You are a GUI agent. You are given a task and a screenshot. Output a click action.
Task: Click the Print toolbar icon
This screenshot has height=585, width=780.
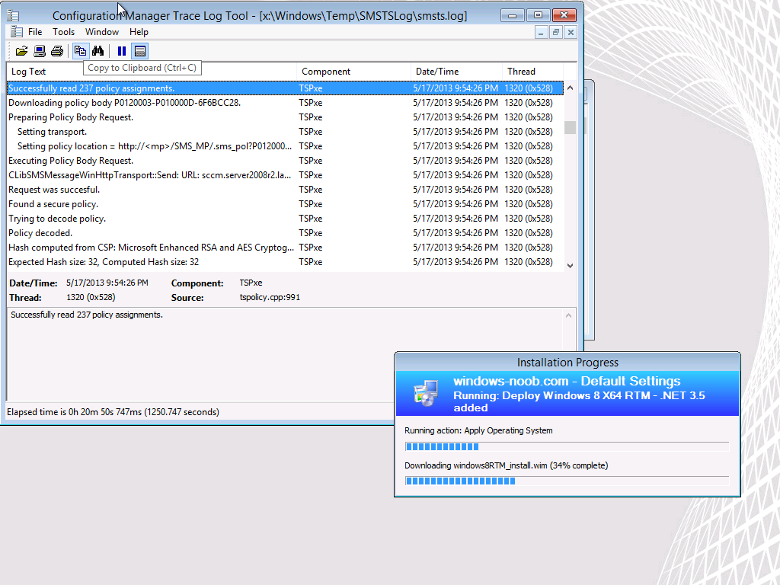(x=57, y=51)
